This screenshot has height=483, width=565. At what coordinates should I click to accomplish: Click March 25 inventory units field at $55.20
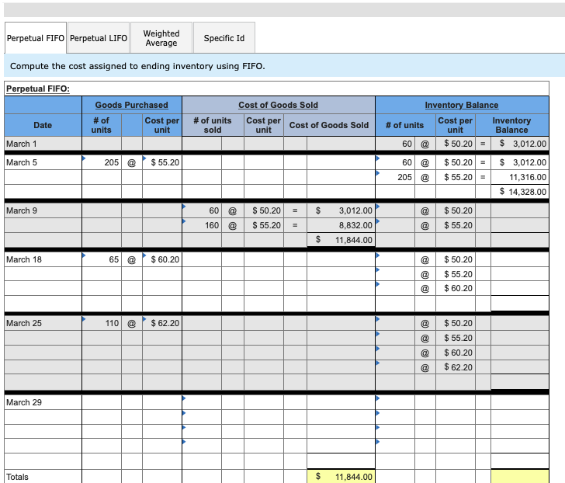(x=395, y=338)
